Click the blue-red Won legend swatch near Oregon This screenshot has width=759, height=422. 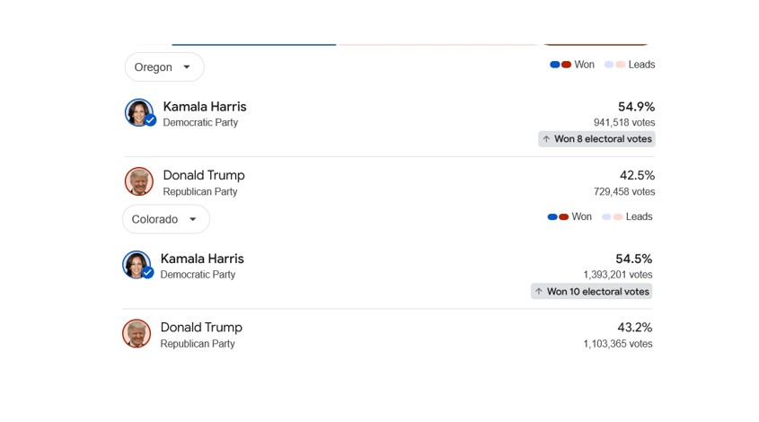point(560,65)
